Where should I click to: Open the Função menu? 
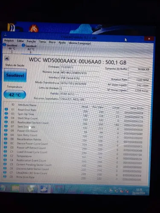(x=31, y=41)
